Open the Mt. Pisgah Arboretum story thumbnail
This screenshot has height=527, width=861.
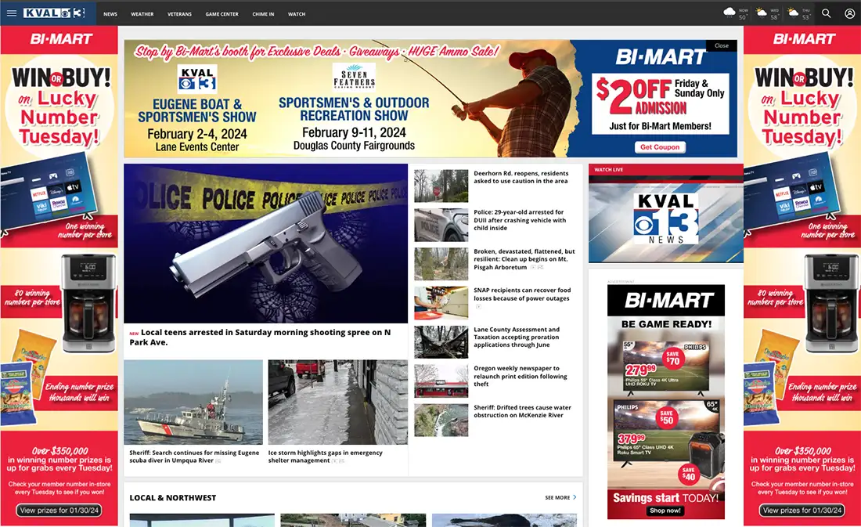(x=441, y=264)
